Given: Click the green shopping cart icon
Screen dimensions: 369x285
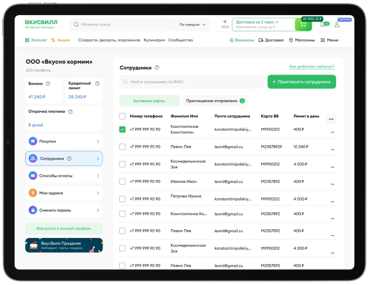Looking at the screenshot, I should [303, 25].
